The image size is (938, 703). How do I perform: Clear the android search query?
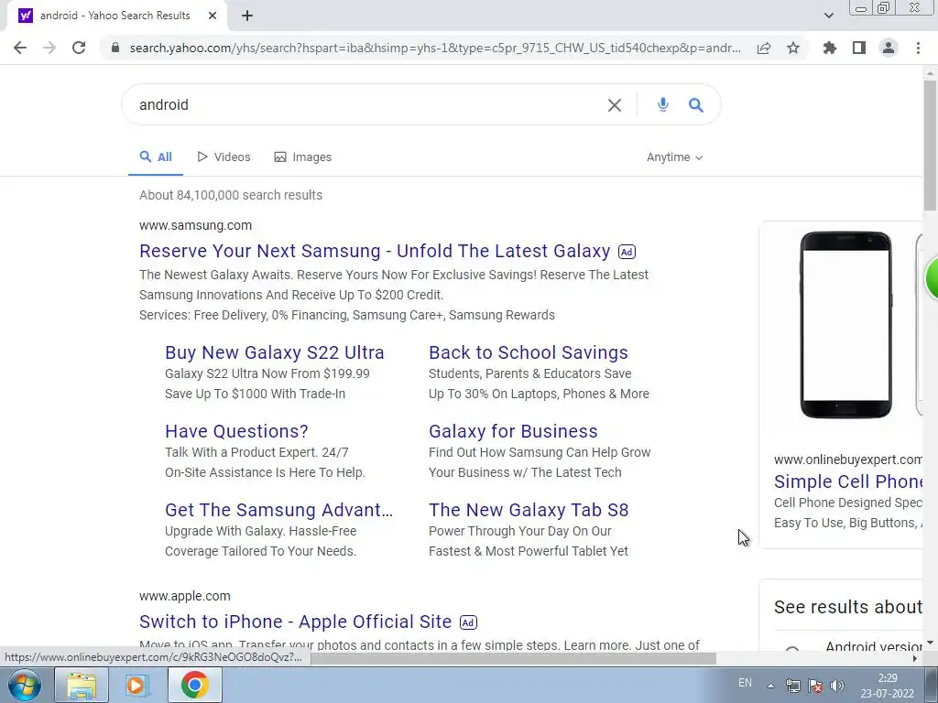pyautogui.click(x=615, y=105)
